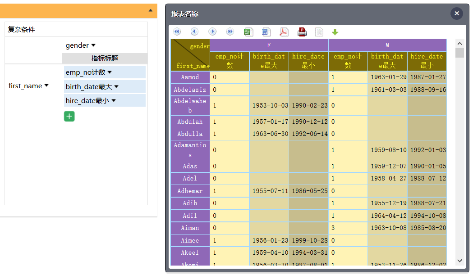Export the report to Word
The image size is (473, 275).
266,32
